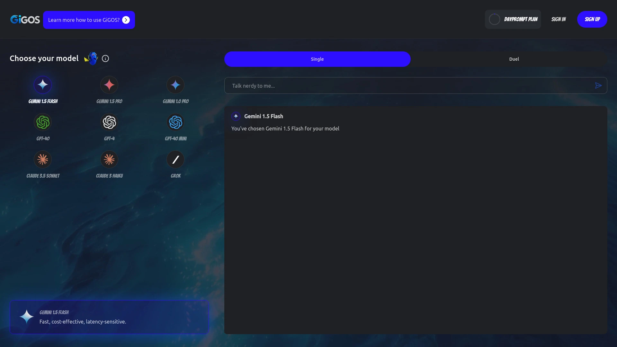Switch to Duel mode
The height and width of the screenshot is (347, 617).
pyautogui.click(x=514, y=59)
